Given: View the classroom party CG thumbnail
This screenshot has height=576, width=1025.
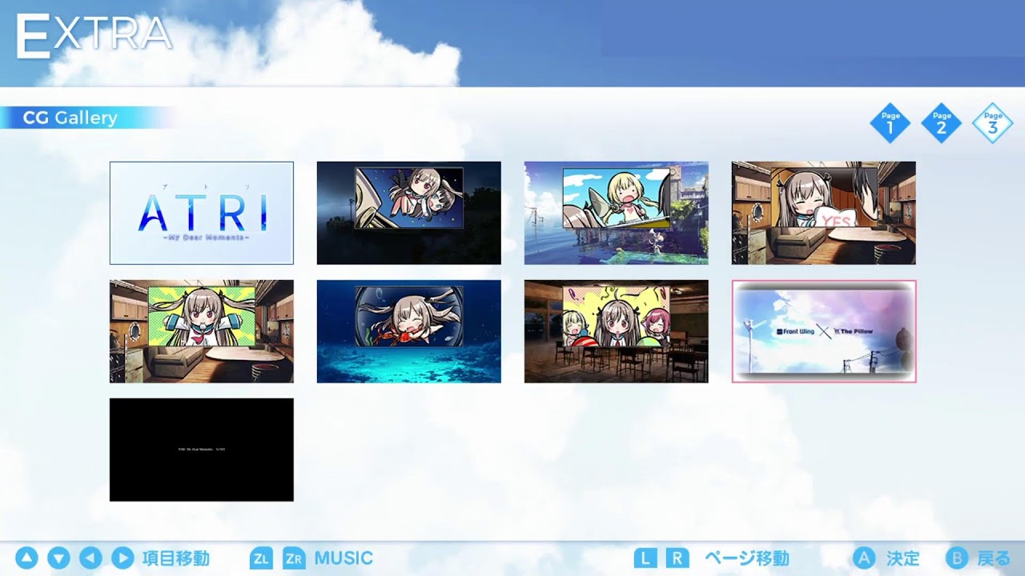Looking at the screenshot, I should click(616, 330).
